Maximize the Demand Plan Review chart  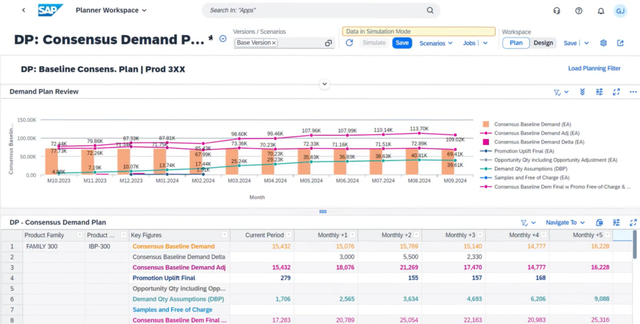616,92
